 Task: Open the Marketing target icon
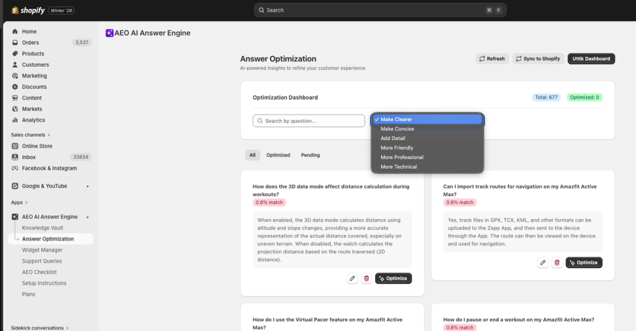click(15, 76)
